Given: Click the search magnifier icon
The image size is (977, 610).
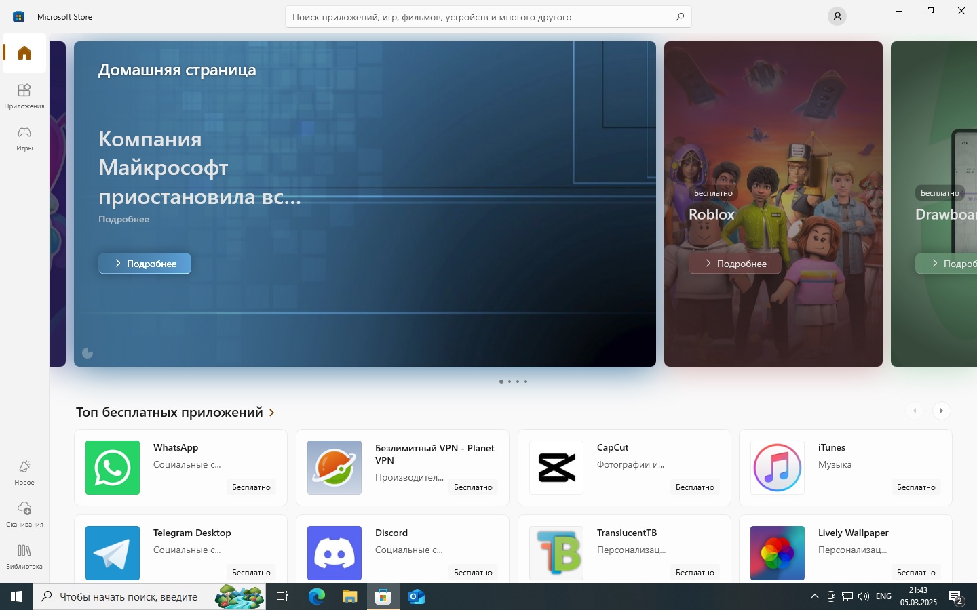Looking at the screenshot, I should 679,17.
